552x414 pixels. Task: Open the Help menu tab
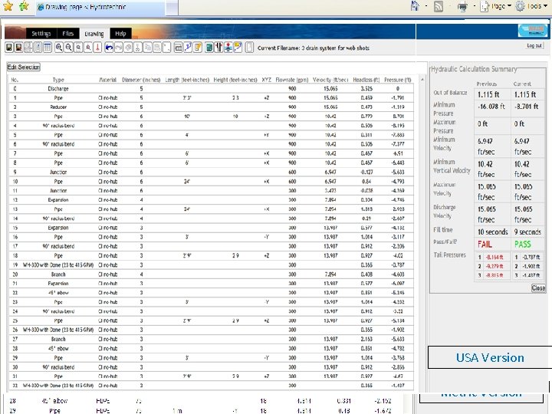click(120, 34)
